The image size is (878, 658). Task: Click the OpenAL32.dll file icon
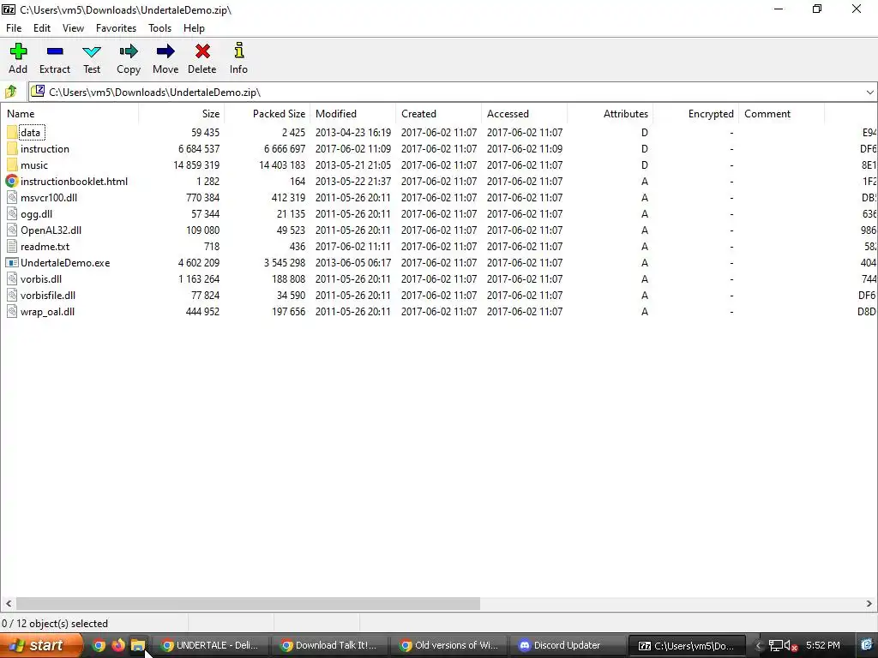pos(12,230)
